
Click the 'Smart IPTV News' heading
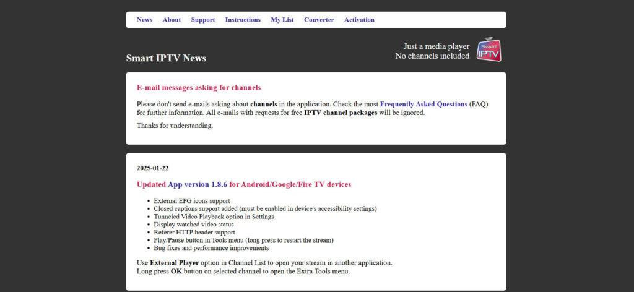(x=166, y=58)
